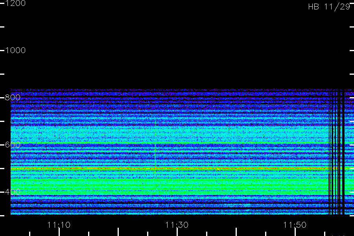Click the thin vertical green spike before 11:30

pyautogui.click(x=155, y=147)
